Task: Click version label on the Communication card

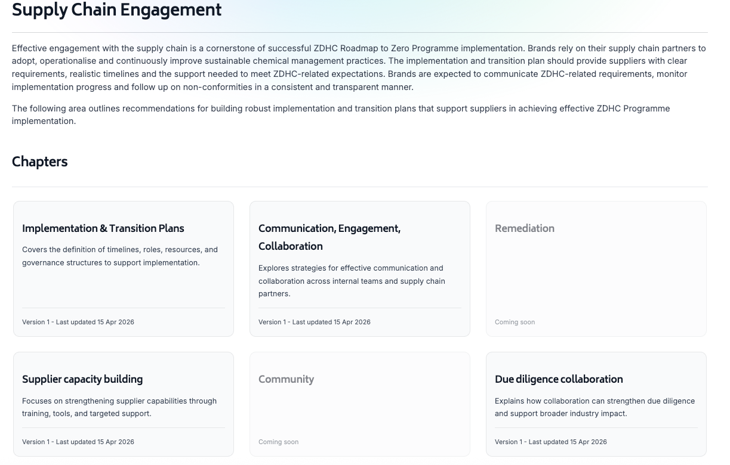Action: (315, 322)
